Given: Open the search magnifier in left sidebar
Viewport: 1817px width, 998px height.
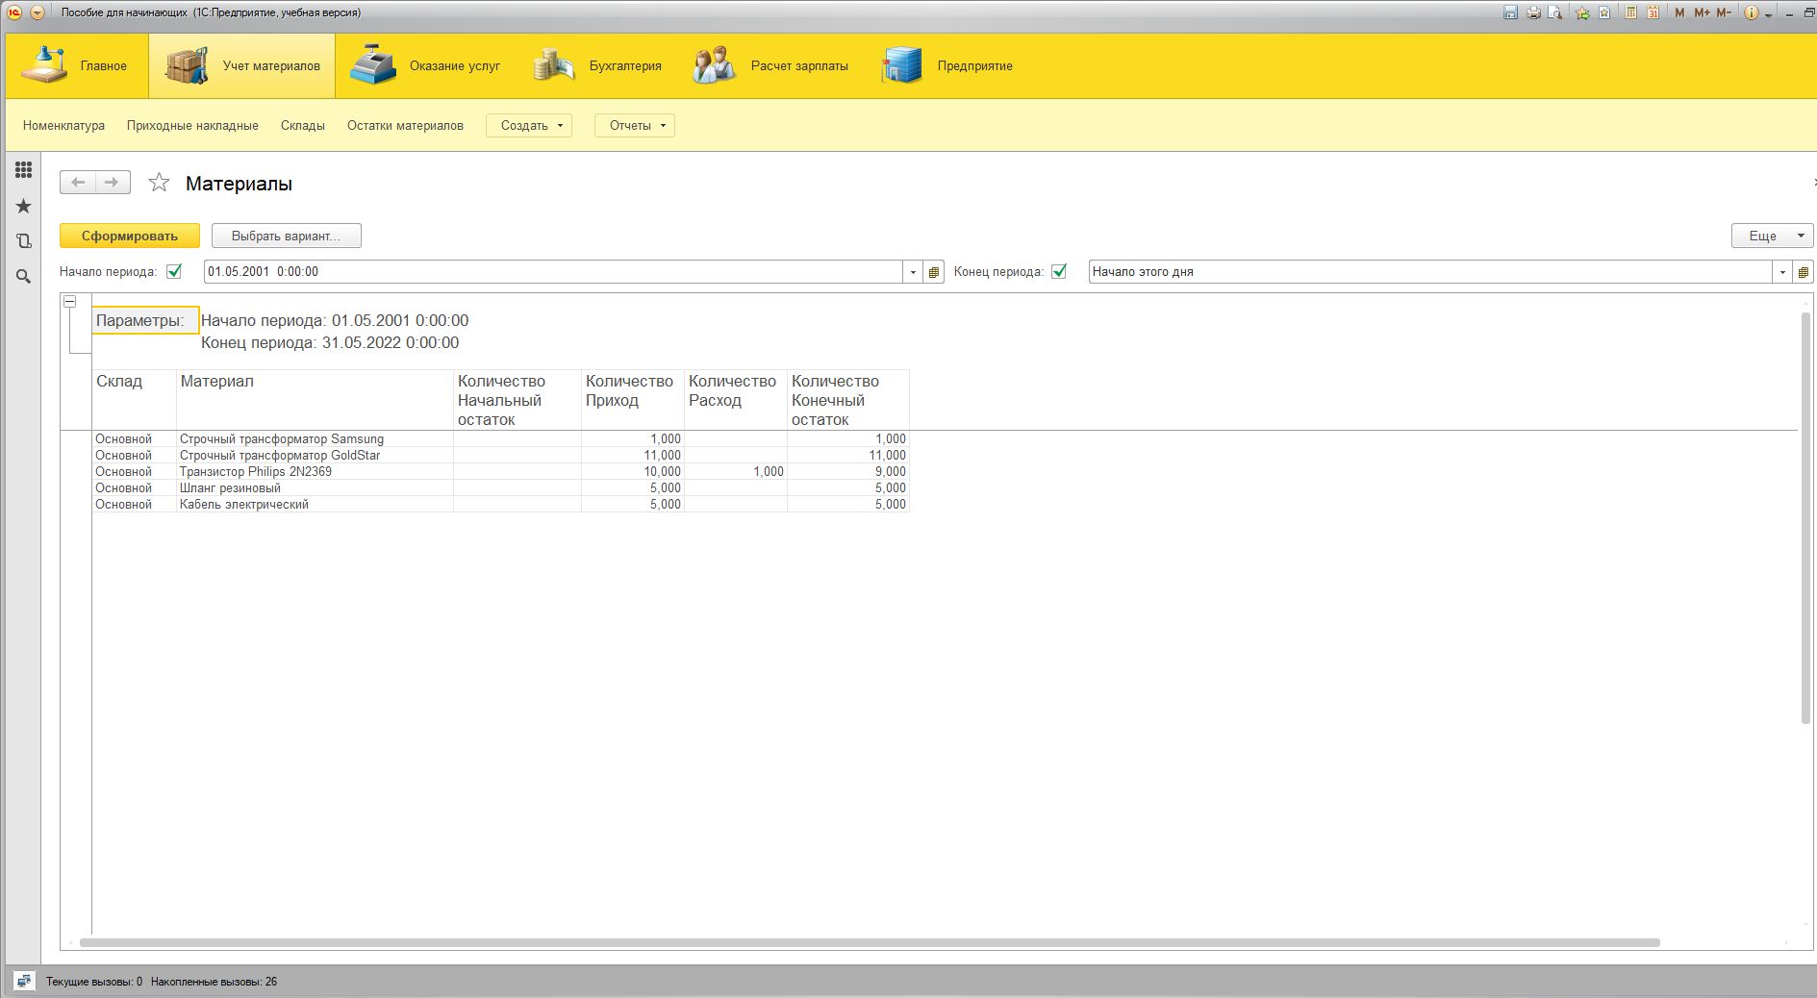Looking at the screenshot, I should click(24, 277).
